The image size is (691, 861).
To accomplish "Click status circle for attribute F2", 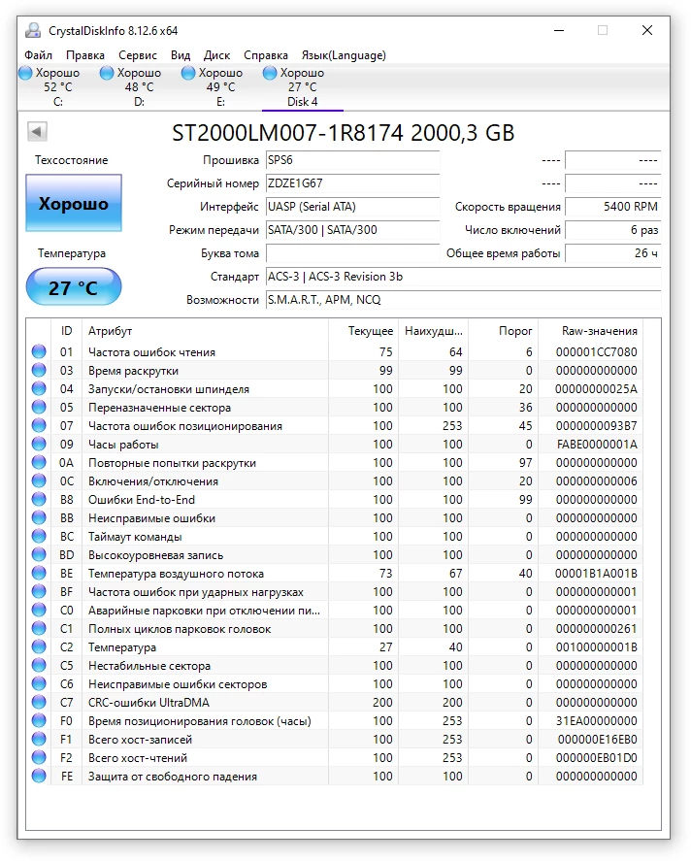I will (x=39, y=758).
